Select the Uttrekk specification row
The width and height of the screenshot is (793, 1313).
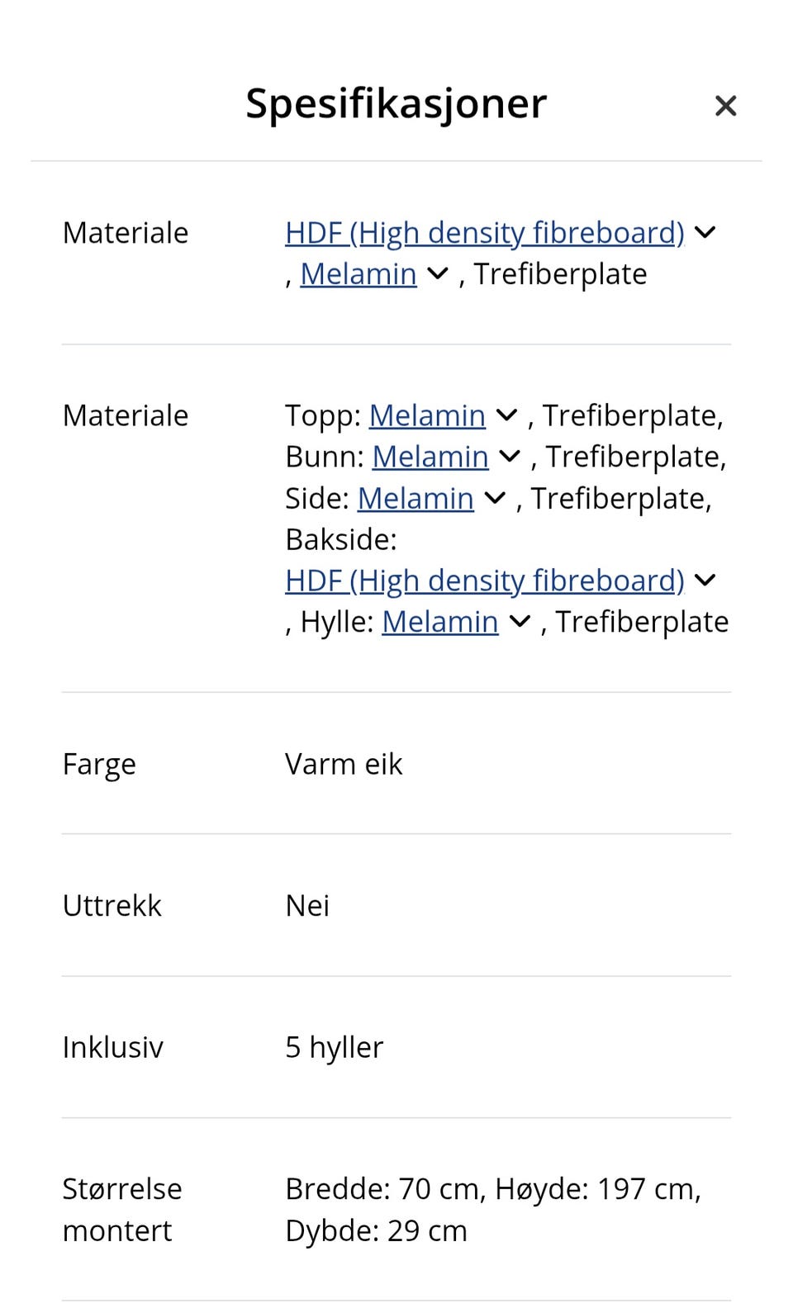tap(396, 904)
